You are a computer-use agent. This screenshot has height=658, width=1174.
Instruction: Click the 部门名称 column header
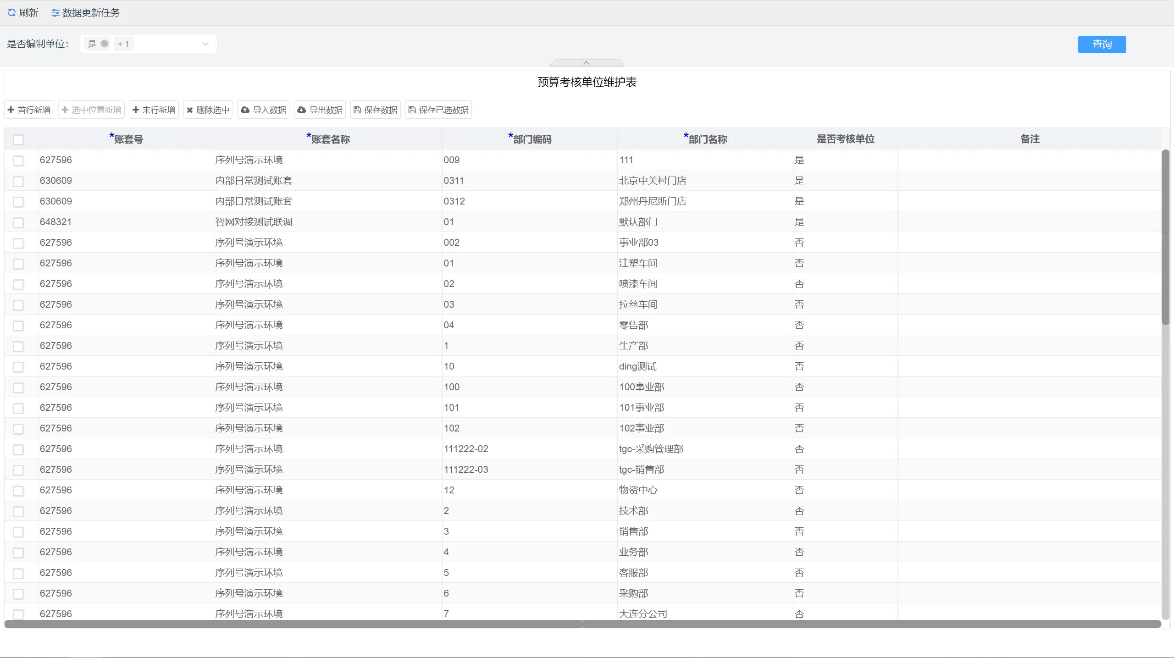coord(705,139)
